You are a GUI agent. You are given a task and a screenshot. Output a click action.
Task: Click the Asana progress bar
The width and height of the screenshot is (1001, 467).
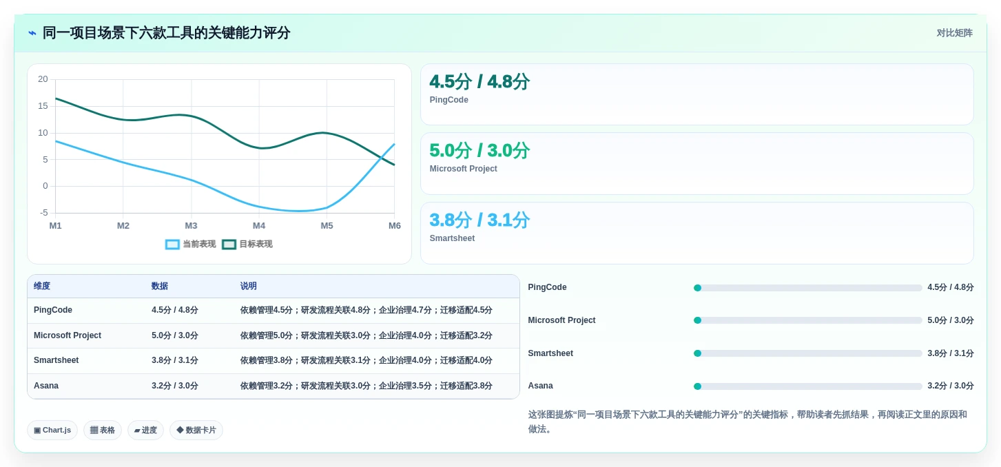click(807, 386)
